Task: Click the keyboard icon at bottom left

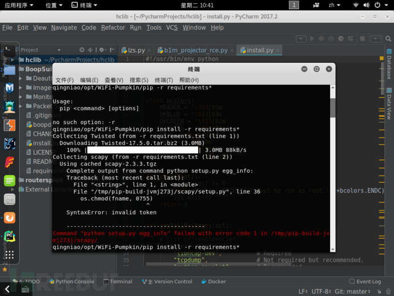Action: tap(25, 290)
